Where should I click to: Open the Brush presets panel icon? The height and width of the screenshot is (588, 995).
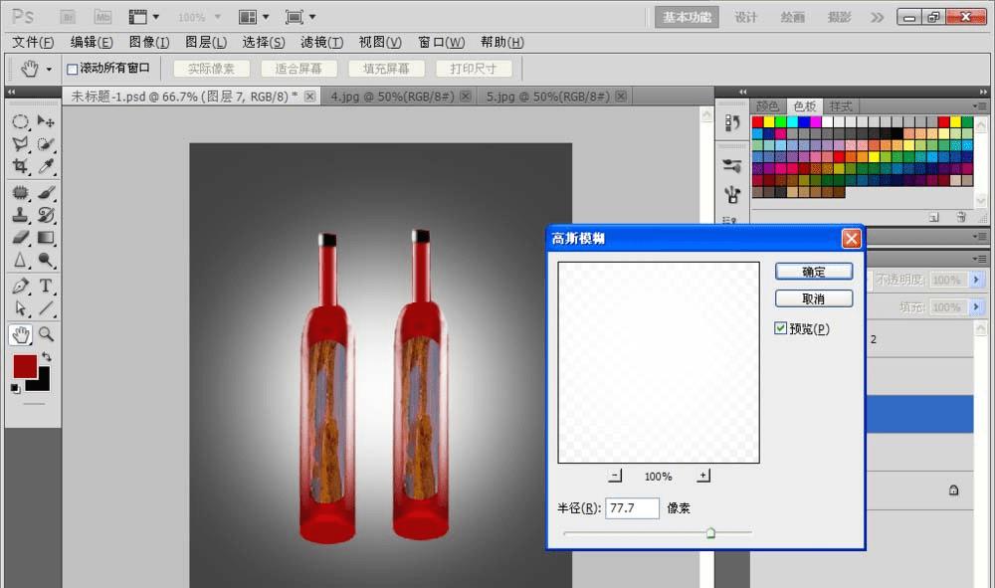(x=731, y=166)
